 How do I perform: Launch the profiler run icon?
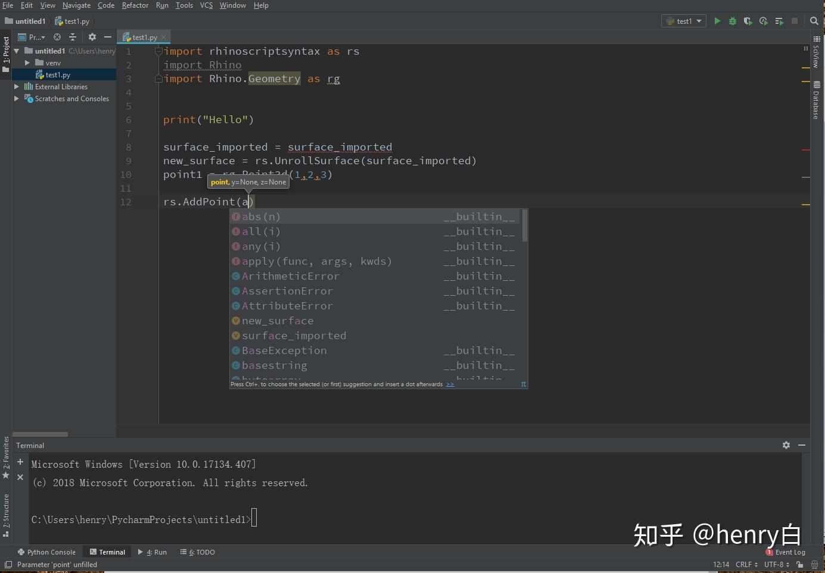764,21
